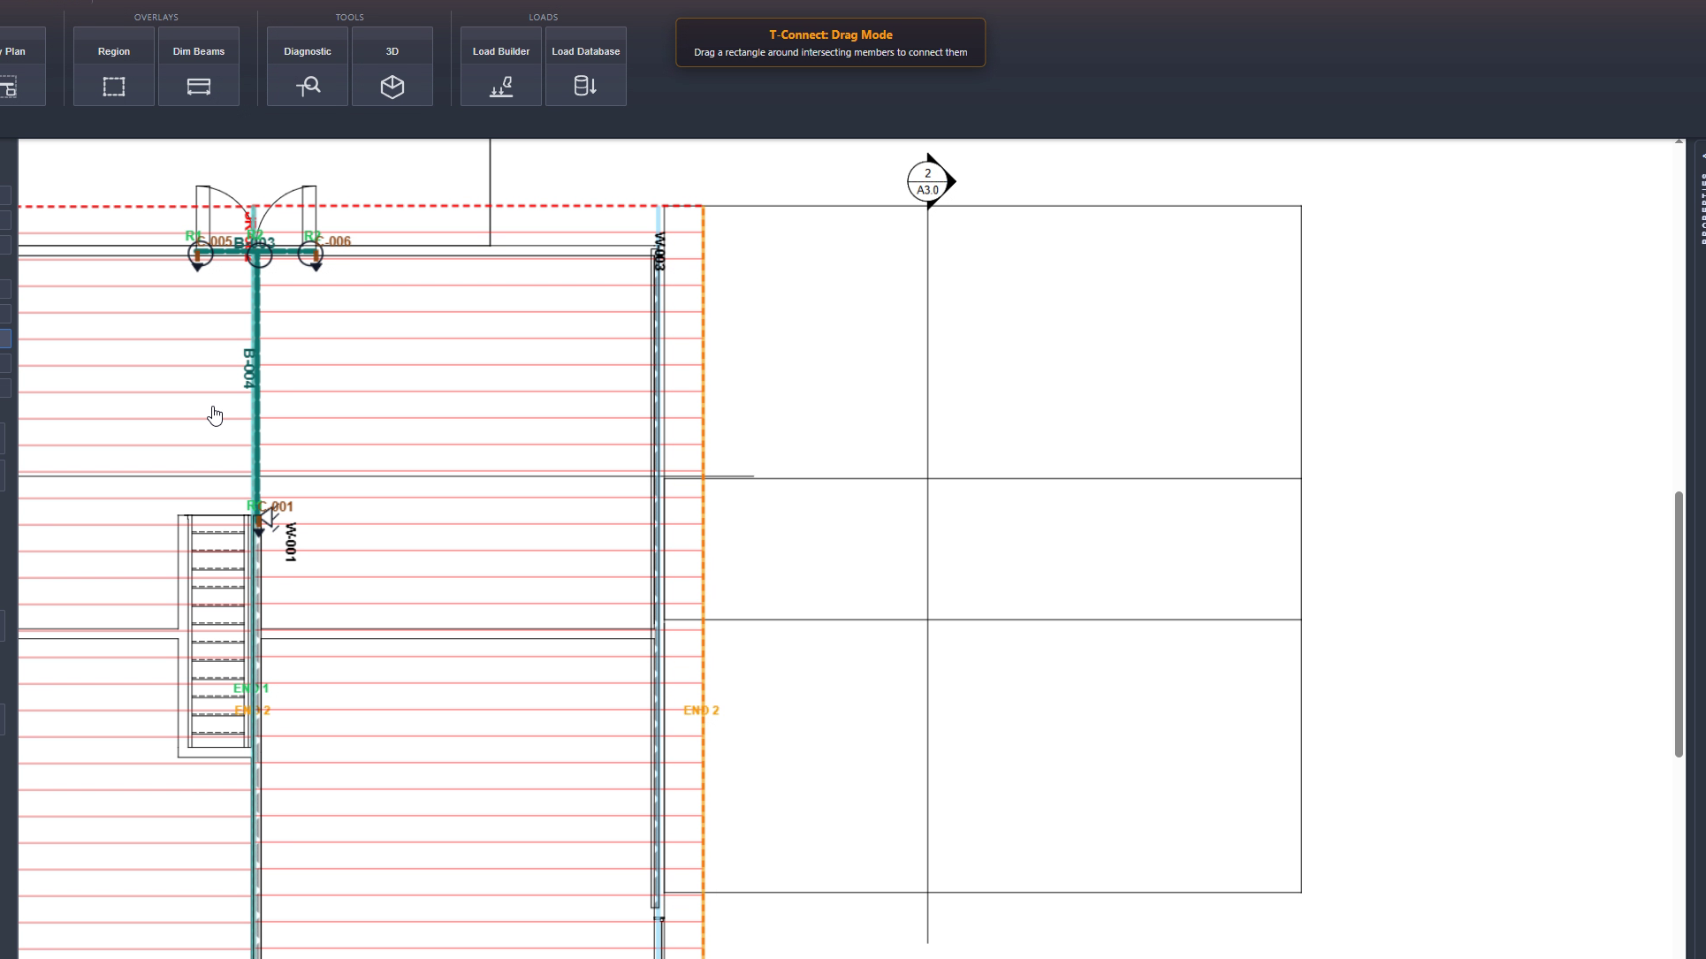This screenshot has height=959, width=1706.
Task: Select the circled beam junction node at B-003
Action: (259, 255)
